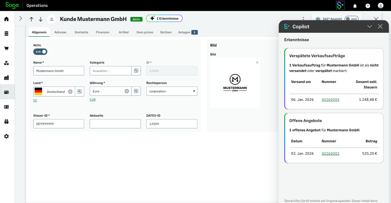
Task: Open the notifications bell
Action: coord(355,6)
